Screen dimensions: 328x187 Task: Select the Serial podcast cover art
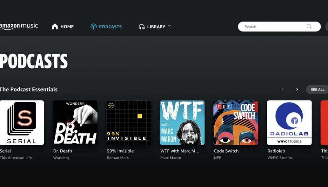pos(22,122)
